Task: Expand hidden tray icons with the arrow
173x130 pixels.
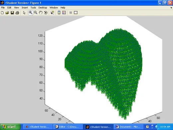Action: (157, 127)
